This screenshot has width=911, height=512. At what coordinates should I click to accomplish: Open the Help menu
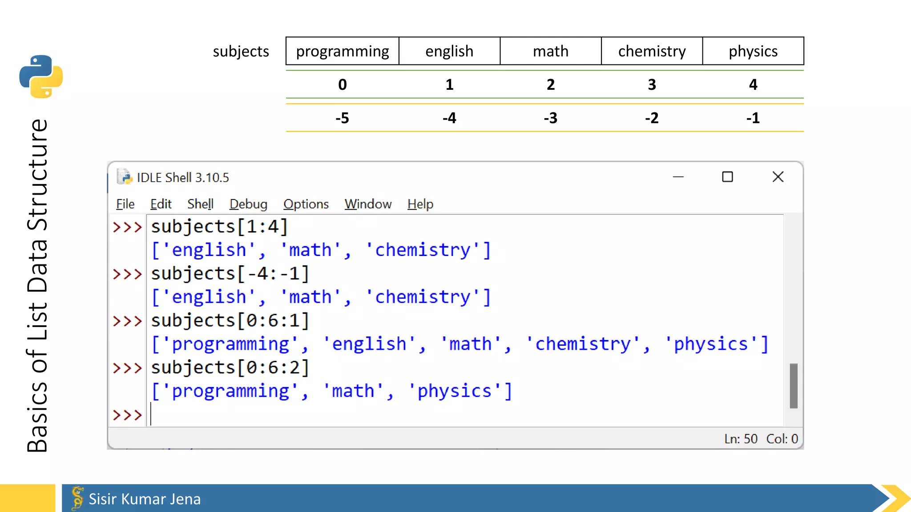[x=420, y=204]
